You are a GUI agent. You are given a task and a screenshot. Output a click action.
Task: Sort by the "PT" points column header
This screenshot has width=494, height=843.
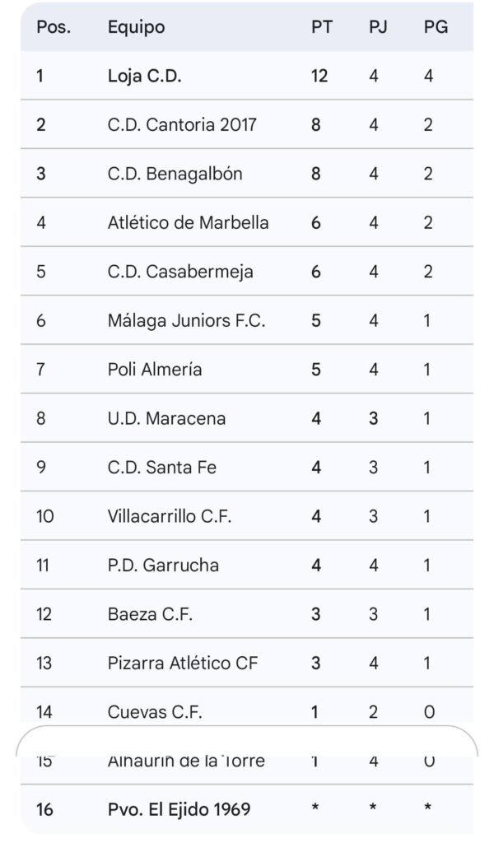(x=322, y=27)
